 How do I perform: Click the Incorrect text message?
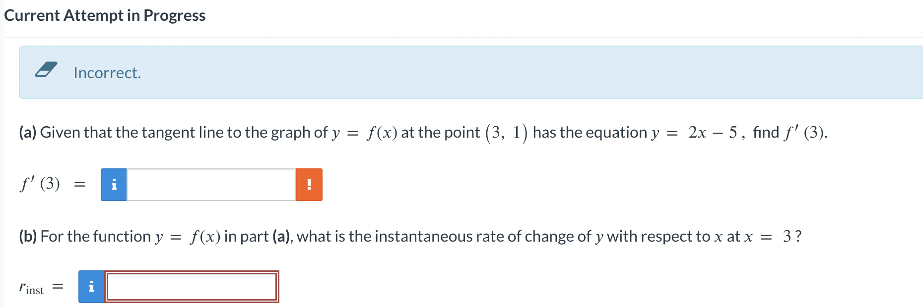click(x=107, y=73)
